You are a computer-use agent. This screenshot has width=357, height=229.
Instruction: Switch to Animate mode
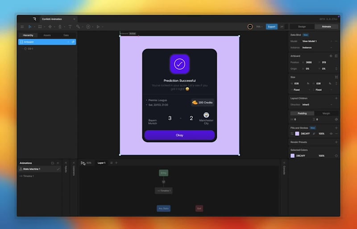(x=326, y=27)
